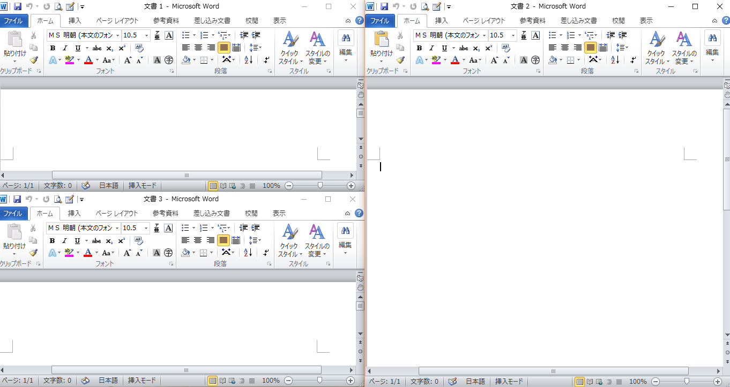This screenshot has width=730, height=387.
Task: Undo the last action in 文書 2
Action: 396,6
